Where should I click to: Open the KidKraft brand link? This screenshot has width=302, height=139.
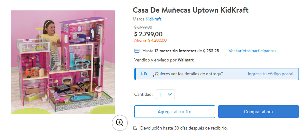coord(153,19)
